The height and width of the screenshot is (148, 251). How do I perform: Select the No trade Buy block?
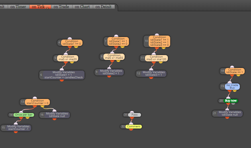tap(232, 87)
